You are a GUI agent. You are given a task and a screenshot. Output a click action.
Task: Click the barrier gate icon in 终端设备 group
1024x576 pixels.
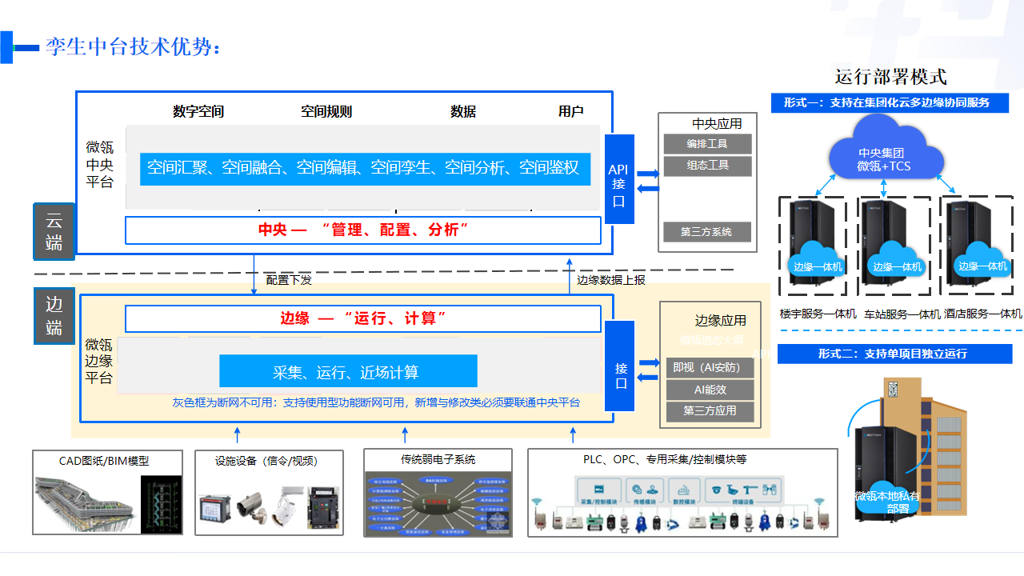click(752, 488)
